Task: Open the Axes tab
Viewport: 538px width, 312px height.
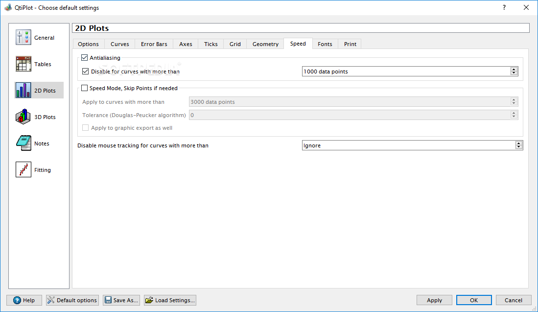Action: pyautogui.click(x=186, y=44)
